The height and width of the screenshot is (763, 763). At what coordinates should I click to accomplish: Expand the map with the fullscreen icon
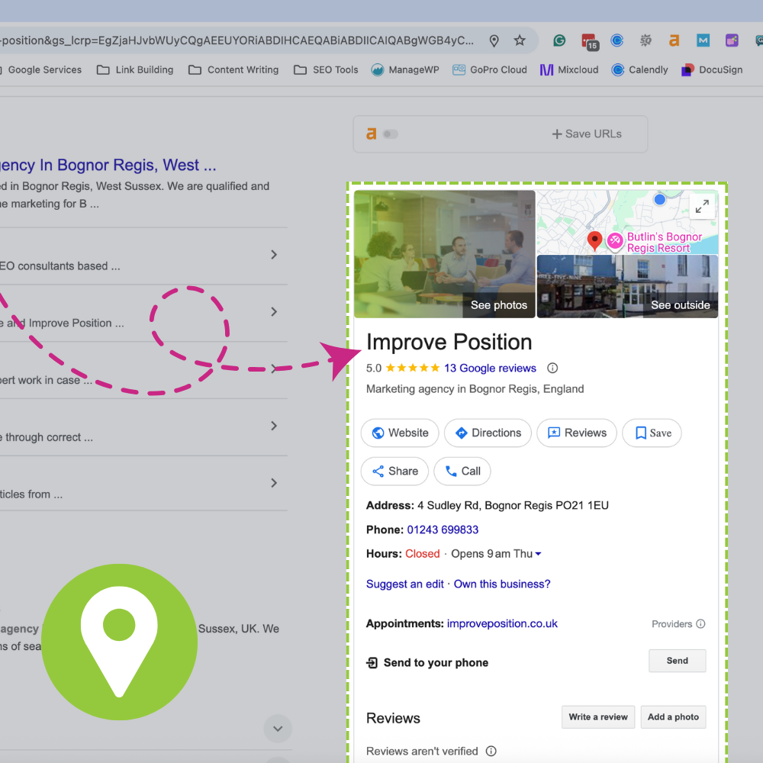coord(702,205)
